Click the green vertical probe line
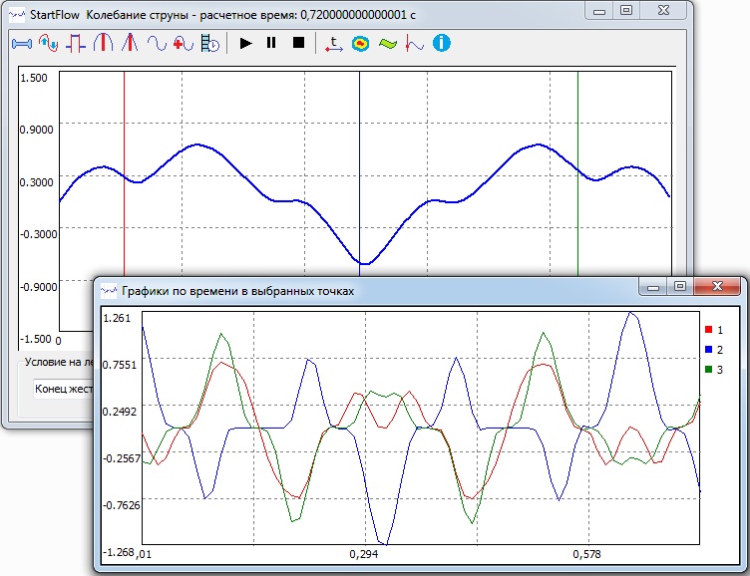The width and height of the screenshot is (750, 576). tap(577, 172)
